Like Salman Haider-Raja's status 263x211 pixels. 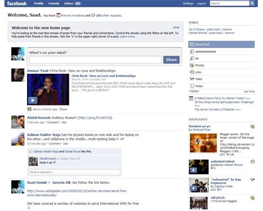point(65,144)
